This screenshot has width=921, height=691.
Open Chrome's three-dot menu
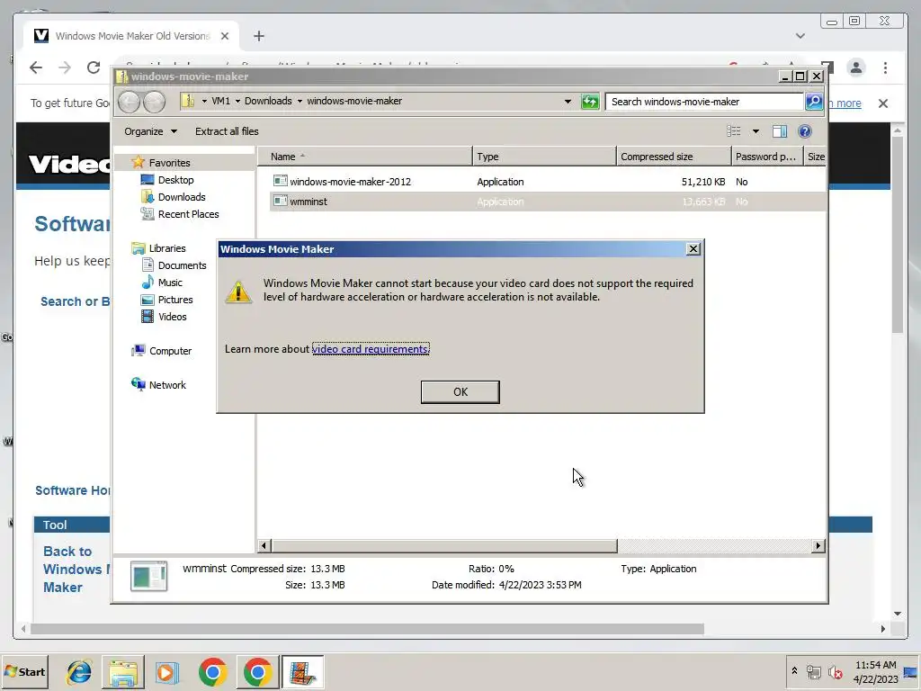coord(885,67)
